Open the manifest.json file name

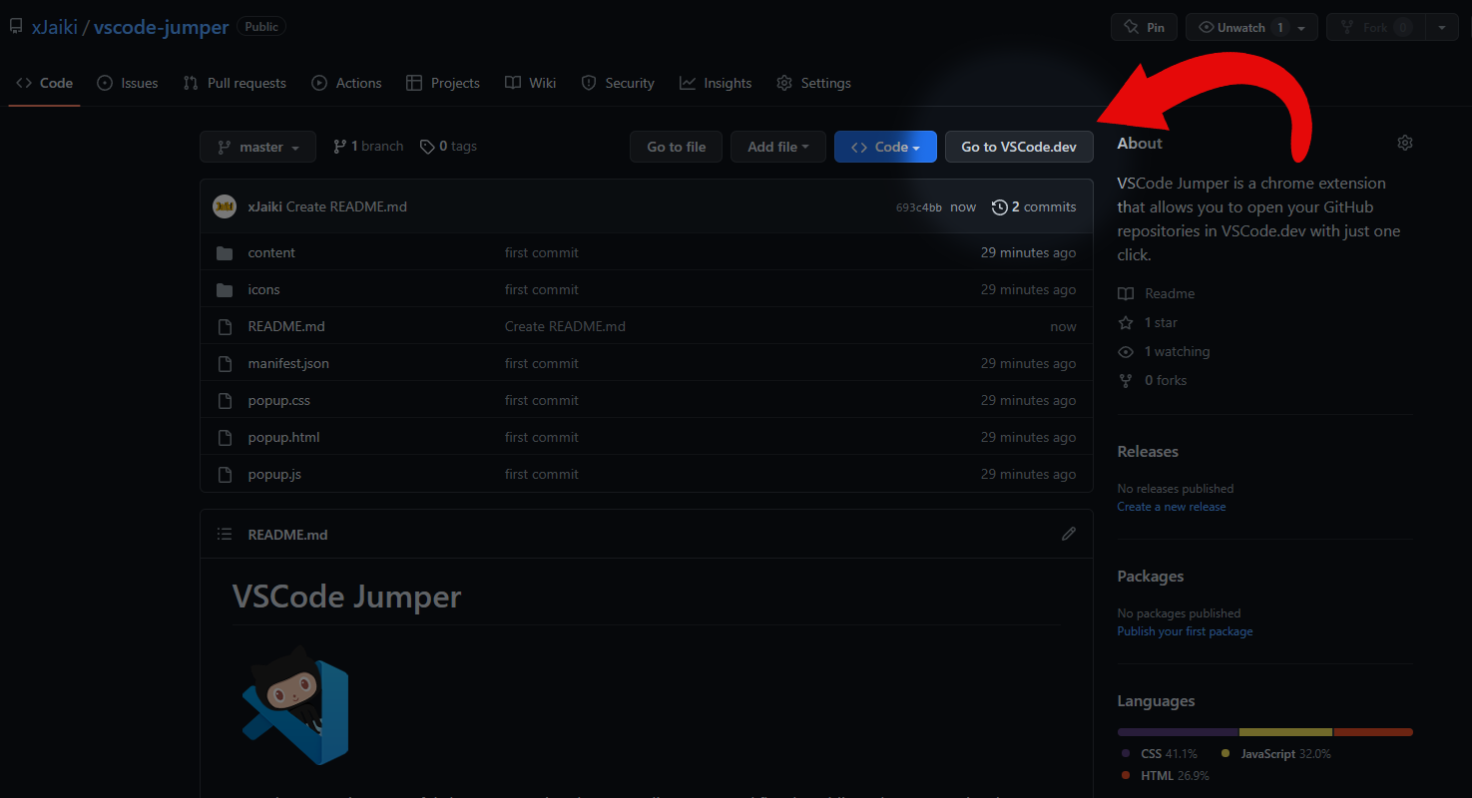(x=288, y=364)
